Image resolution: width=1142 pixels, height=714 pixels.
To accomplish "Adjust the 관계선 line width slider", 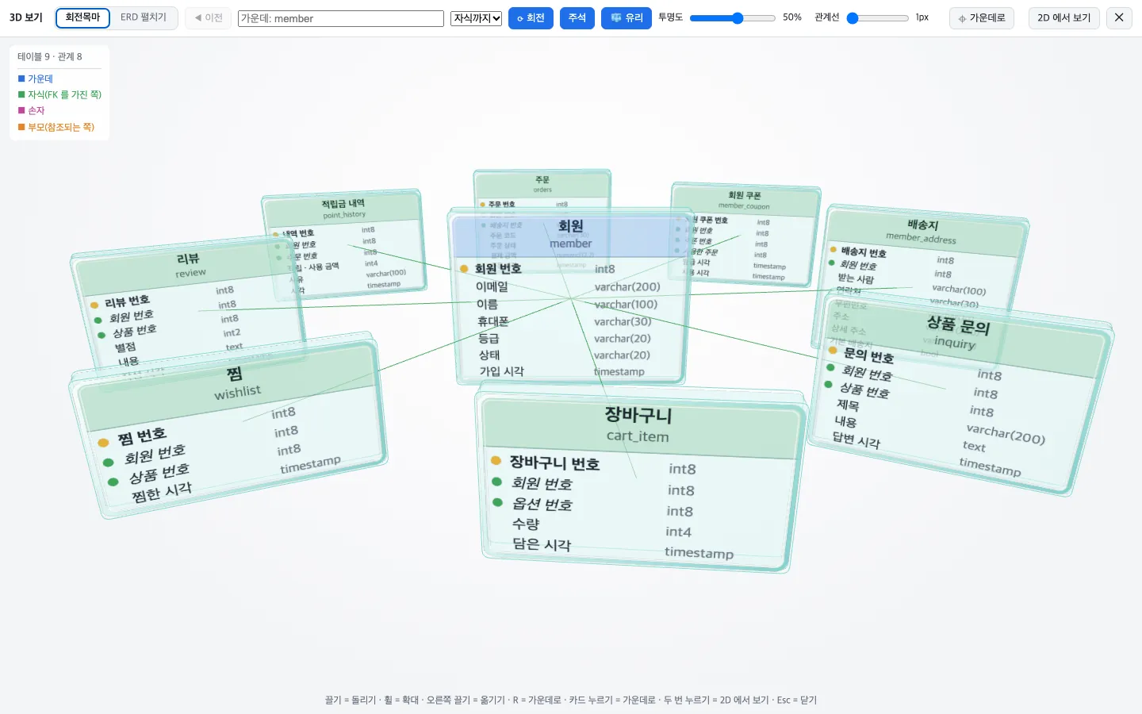I will point(877,18).
